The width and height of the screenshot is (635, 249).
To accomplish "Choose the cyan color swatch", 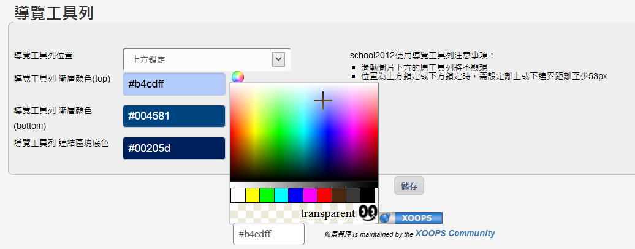I will [x=281, y=195].
